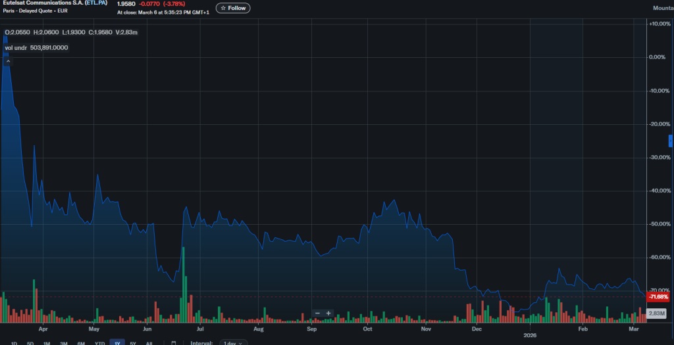Click the Oct label on time axis
Image resolution: width=674 pixels, height=345 pixels.
pos(367,329)
